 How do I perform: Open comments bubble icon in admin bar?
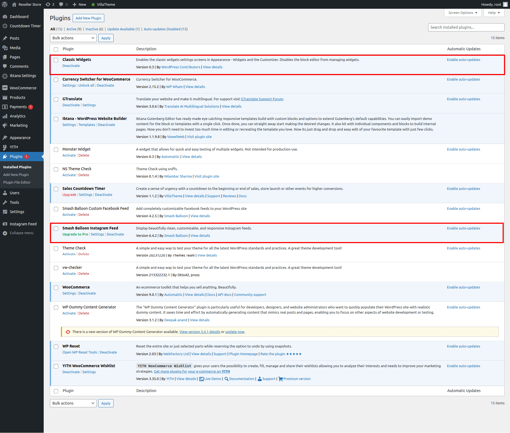[61, 4]
